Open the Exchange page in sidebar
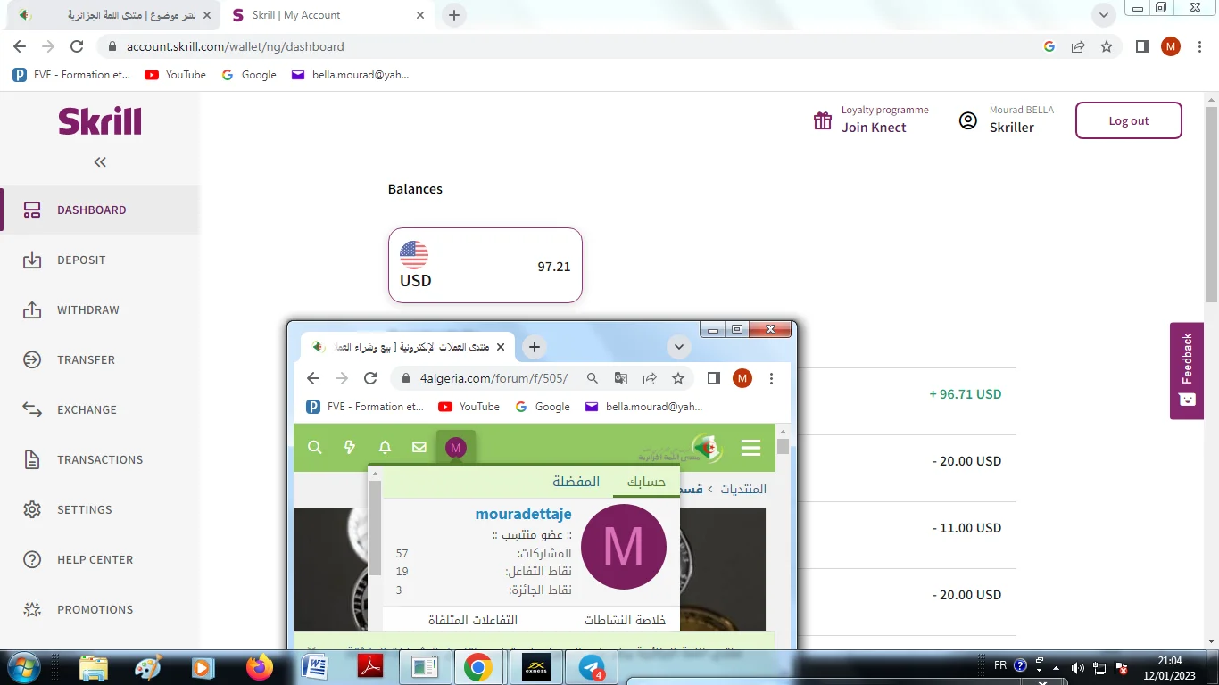 pos(87,410)
